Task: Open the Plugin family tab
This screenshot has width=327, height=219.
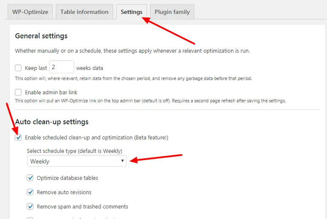Action: click(x=172, y=12)
